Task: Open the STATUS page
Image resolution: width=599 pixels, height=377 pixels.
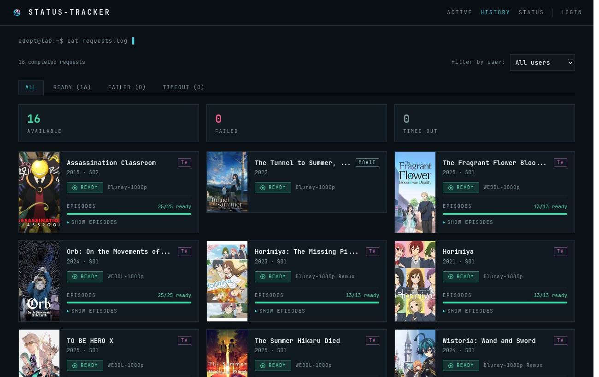Action: coord(531,12)
